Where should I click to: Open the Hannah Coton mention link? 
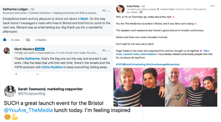click(x=131, y=54)
